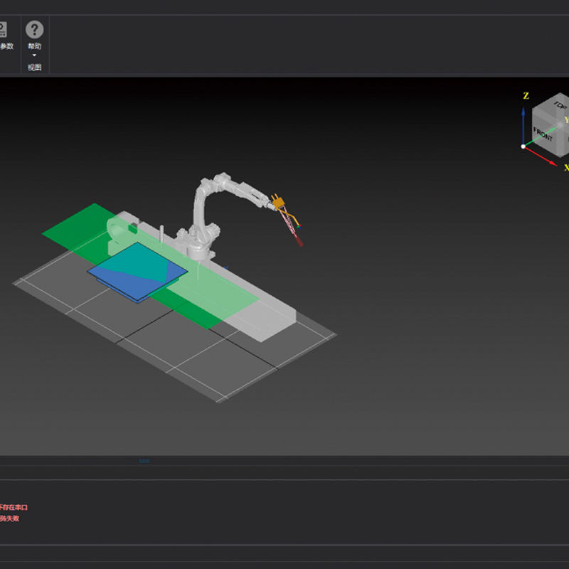Click the Help question-mark icon
Screen dimensions: 569x569
pos(34,30)
